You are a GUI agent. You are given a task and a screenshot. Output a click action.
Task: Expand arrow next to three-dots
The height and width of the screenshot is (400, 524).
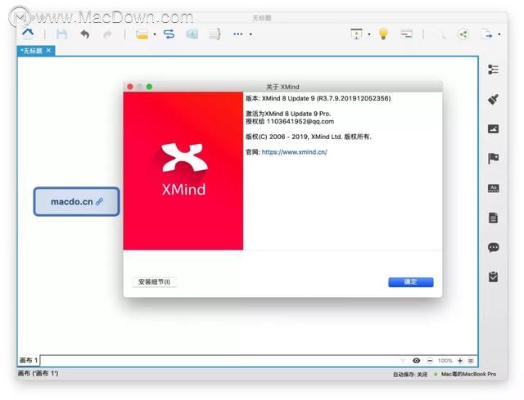(251, 34)
